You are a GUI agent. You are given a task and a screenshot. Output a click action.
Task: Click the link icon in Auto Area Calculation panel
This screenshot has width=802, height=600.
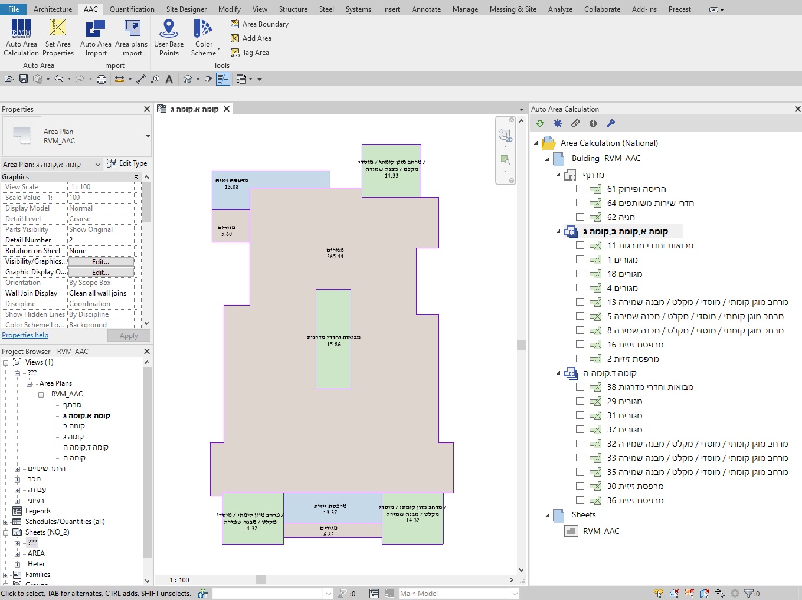(x=575, y=123)
